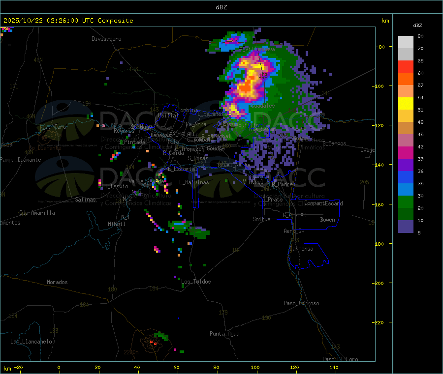Click the dBZ title at top
This screenshot has height=374, width=443.
coord(221,7)
